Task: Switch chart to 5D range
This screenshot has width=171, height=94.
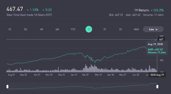Action: [x=25, y=29]
